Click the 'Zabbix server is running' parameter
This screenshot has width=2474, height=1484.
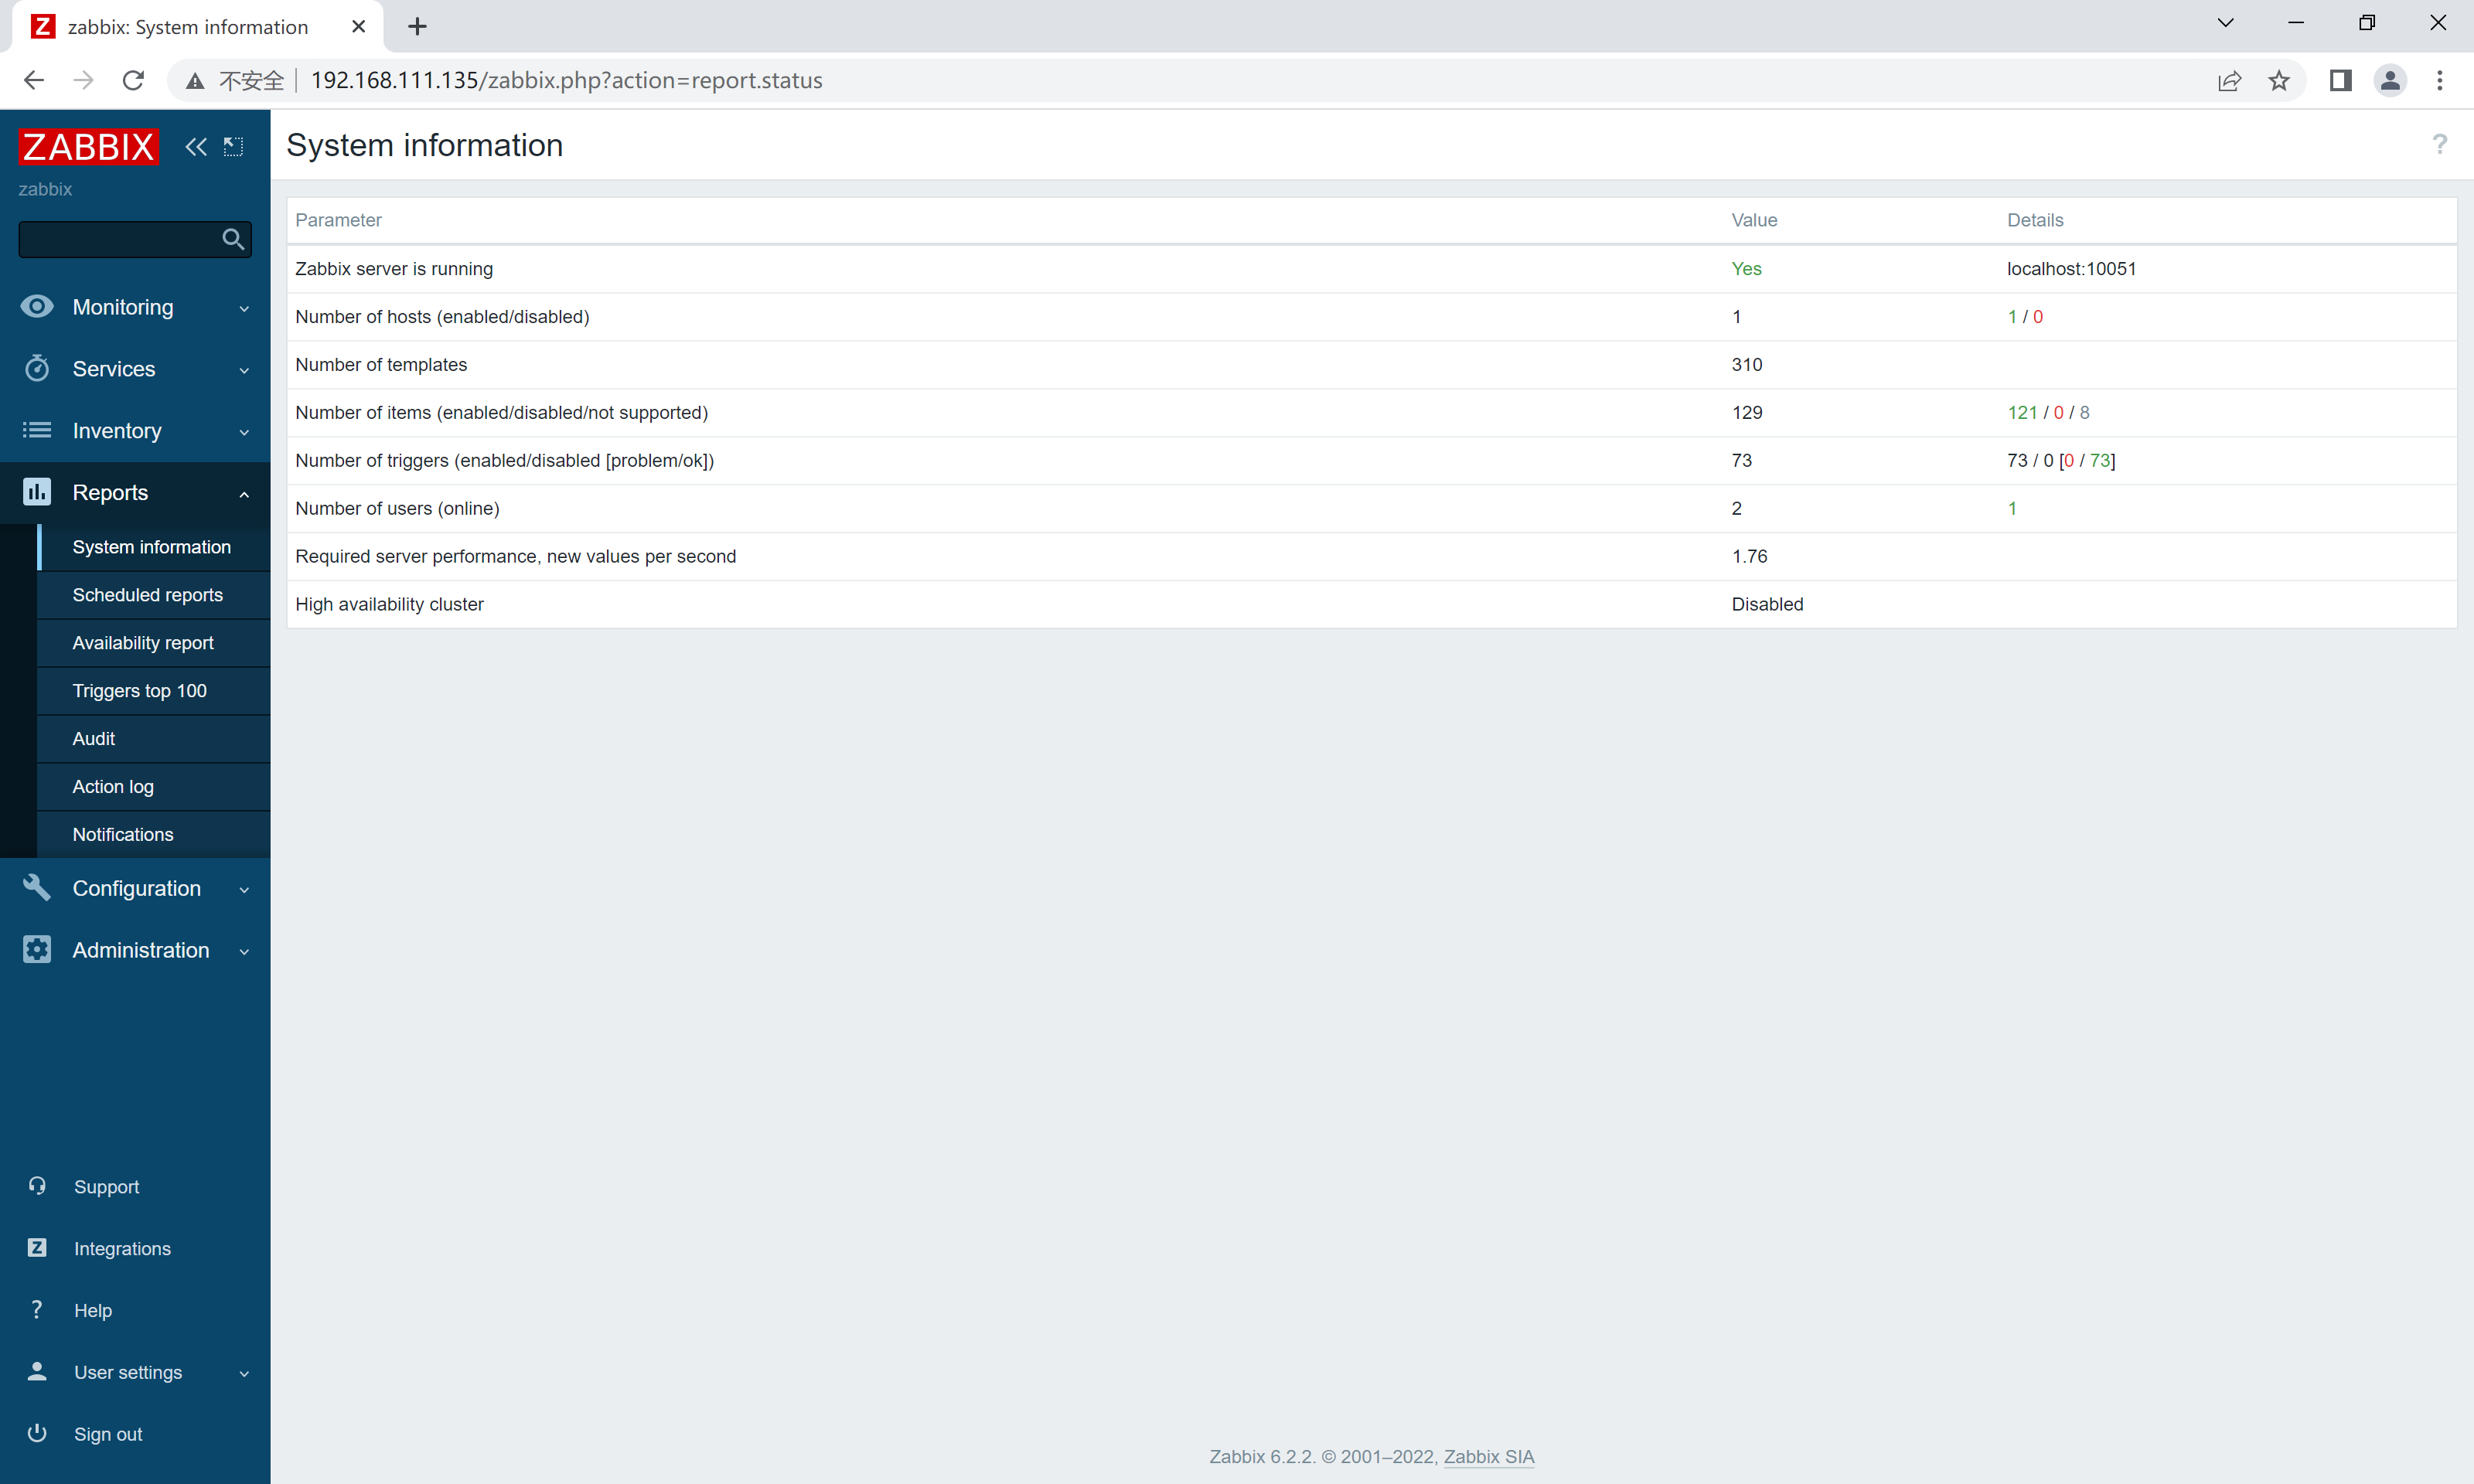(x=394, y=268)
